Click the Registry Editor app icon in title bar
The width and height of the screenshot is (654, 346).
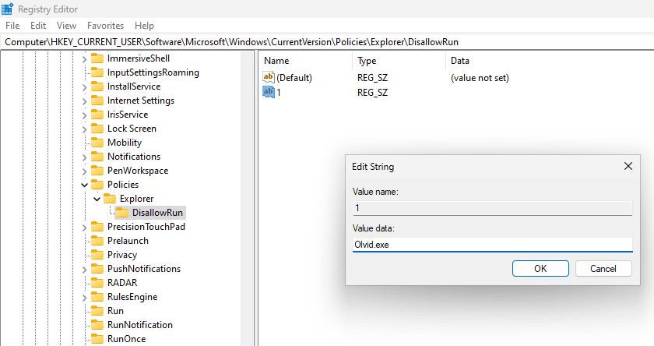8,9
